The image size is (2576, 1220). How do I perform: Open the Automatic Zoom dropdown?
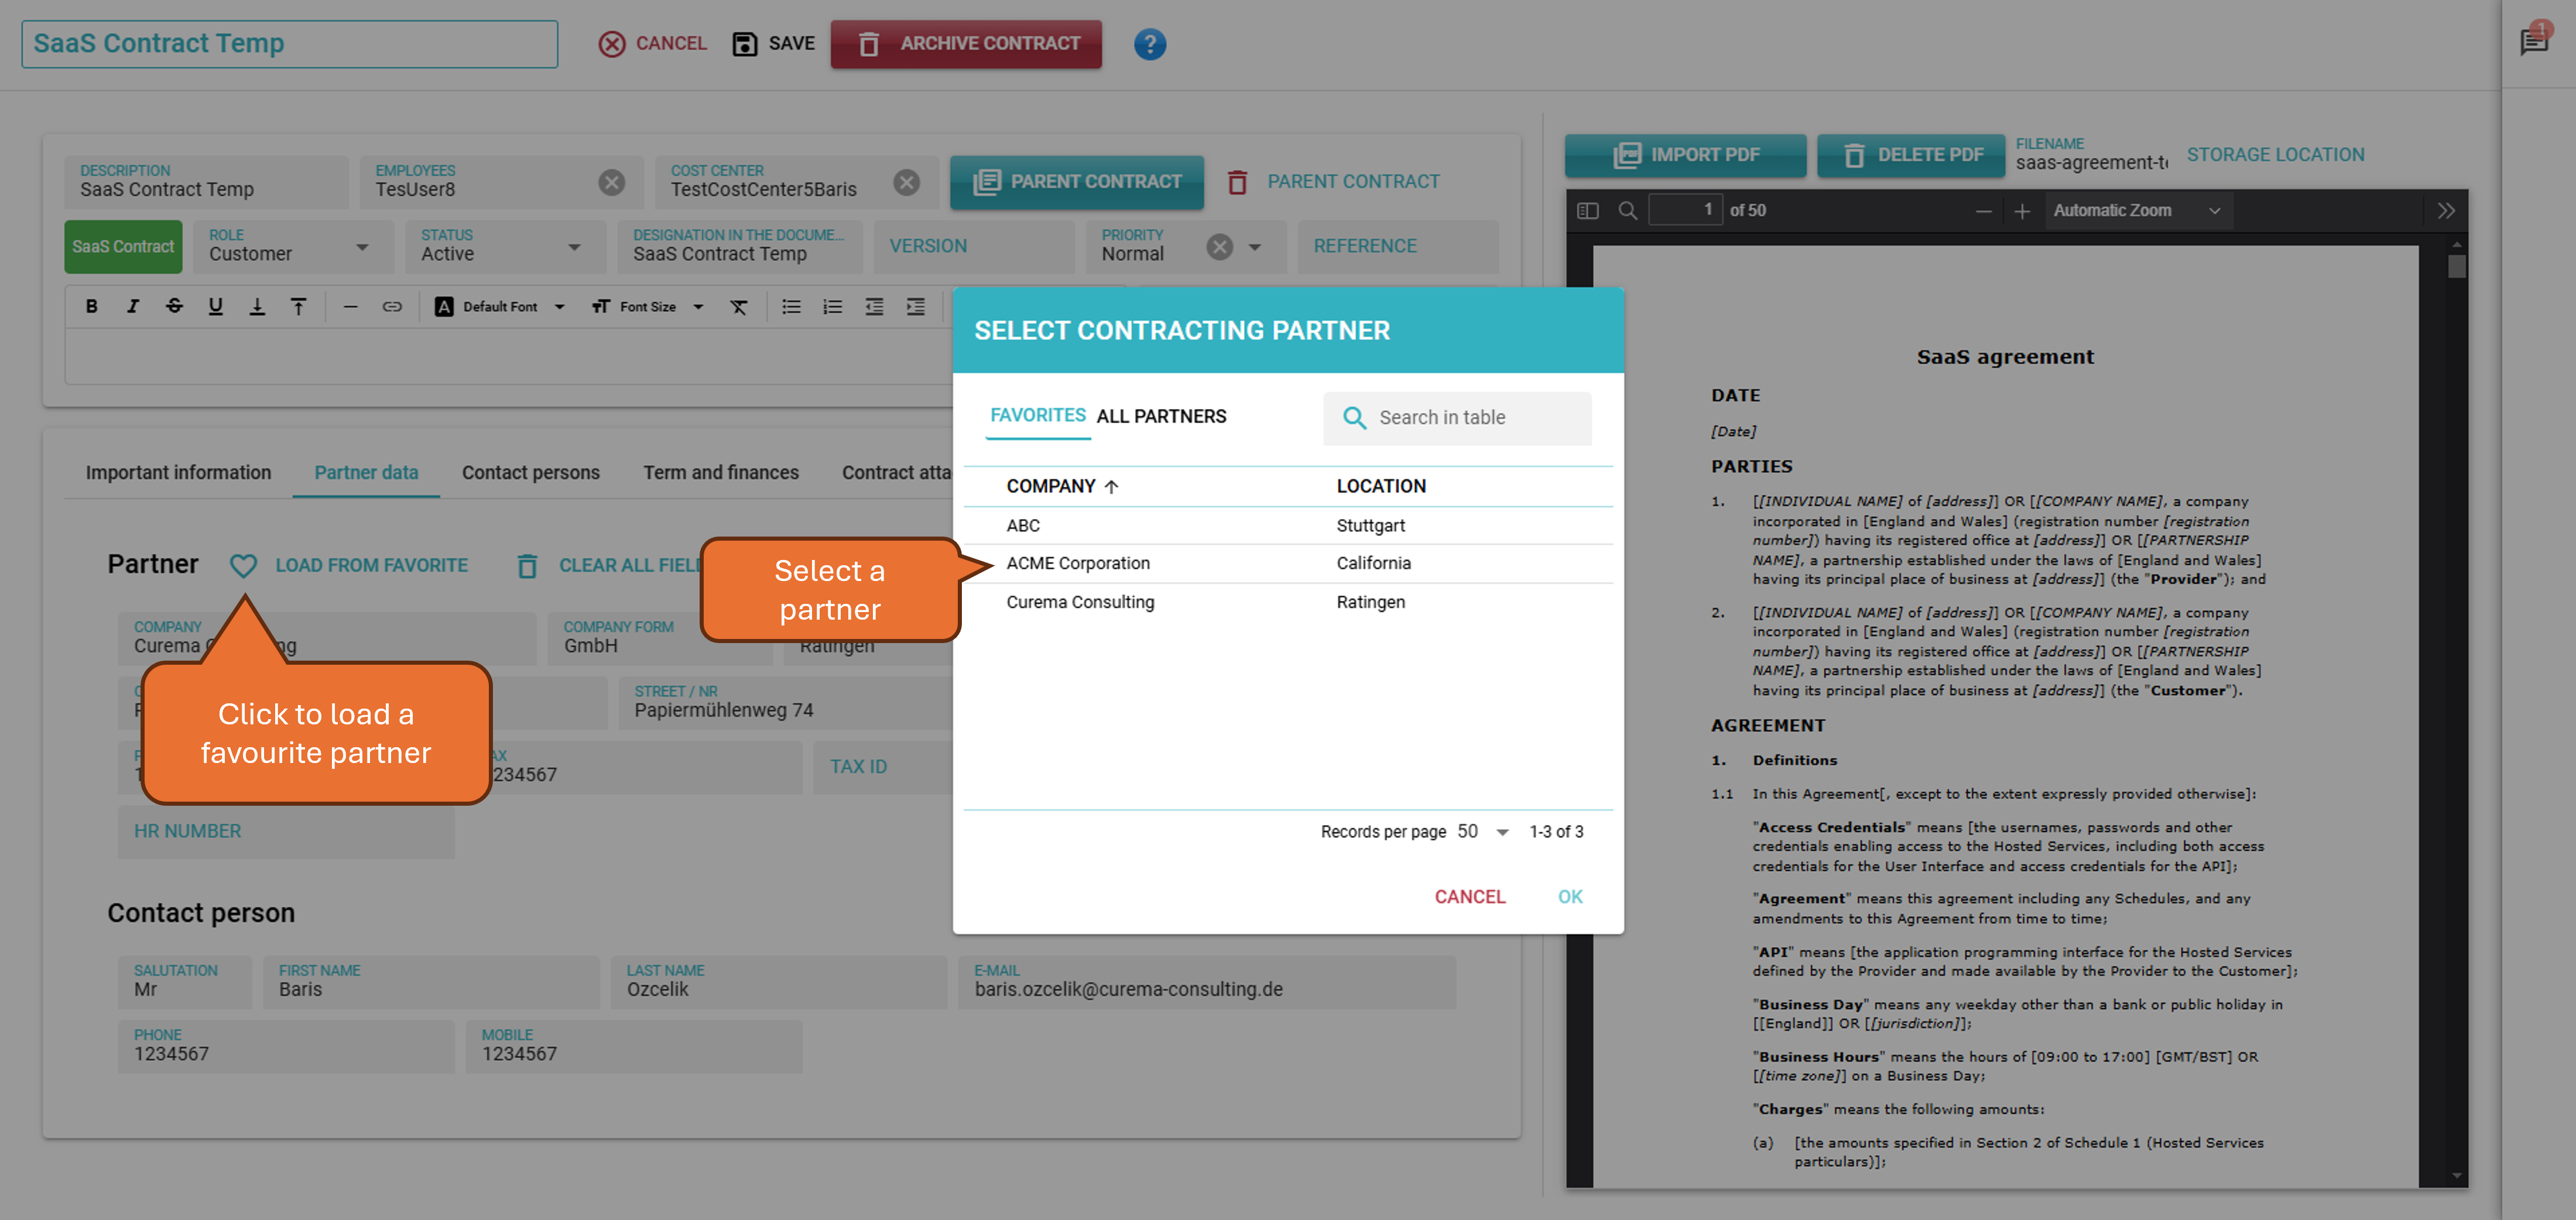click(2135, 211)
